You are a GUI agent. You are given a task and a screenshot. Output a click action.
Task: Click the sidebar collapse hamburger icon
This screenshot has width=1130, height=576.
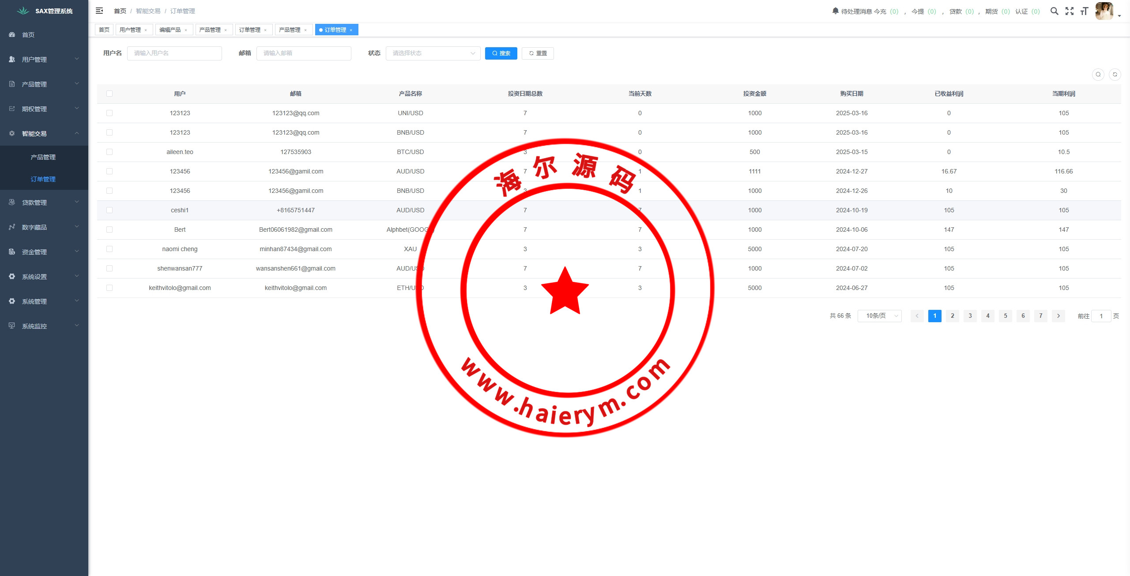[x=99, y=11]
